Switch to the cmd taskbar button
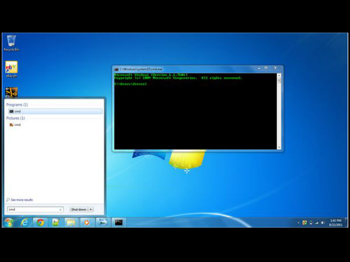 click(118, 222)
